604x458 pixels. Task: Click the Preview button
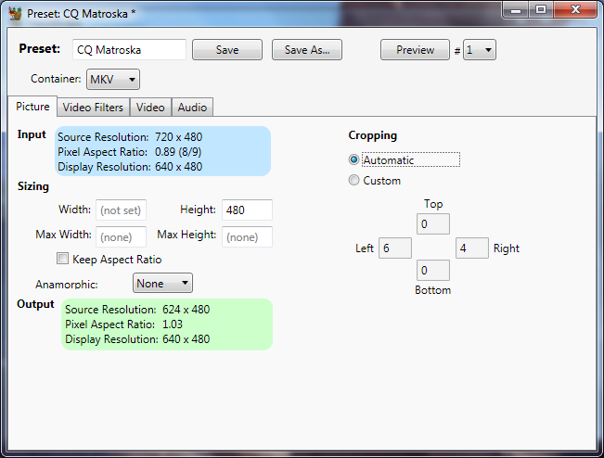[x=415, y=50]
